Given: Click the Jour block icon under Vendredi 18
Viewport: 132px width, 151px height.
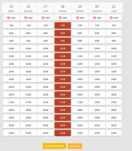Looking at the screenshot, I should [60, 18].
